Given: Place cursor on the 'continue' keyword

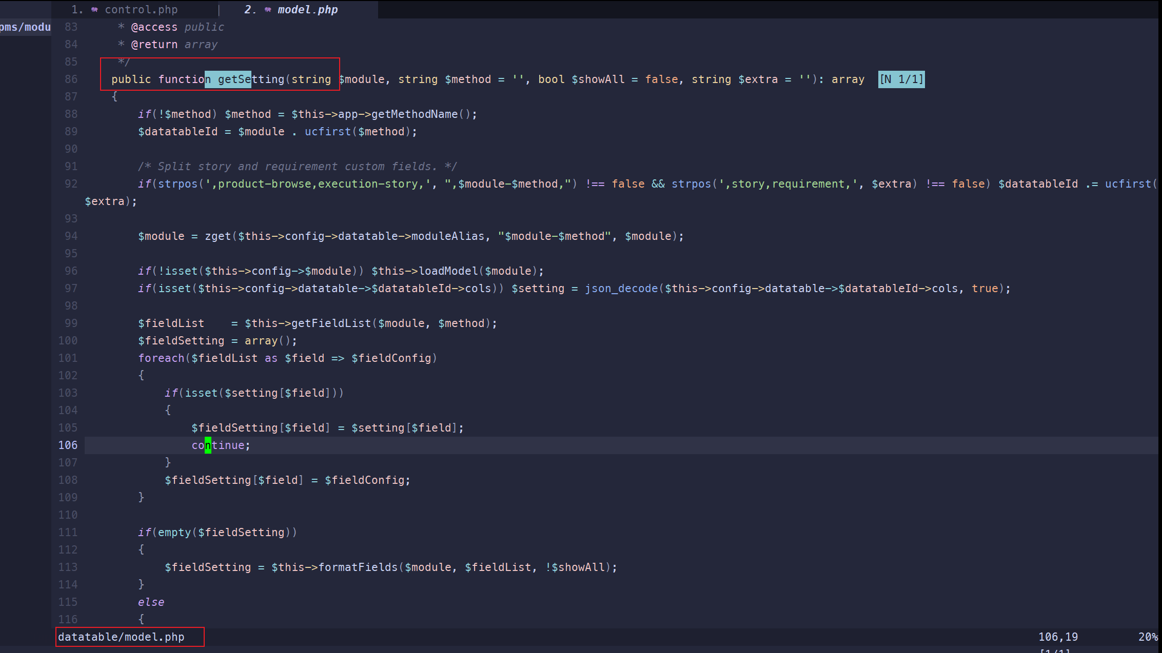Looking at the screenshot, I should point(218,445).
